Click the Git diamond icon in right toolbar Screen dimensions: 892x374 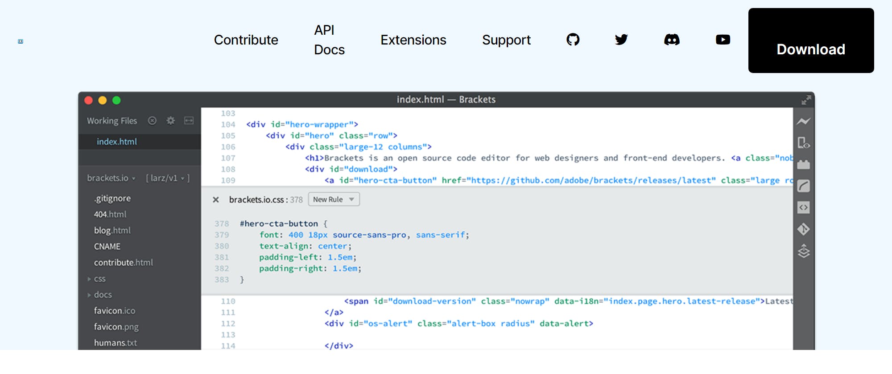pyautogui.click(x=804, y=229)
